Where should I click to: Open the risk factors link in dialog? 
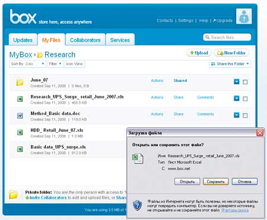[235, 211]
